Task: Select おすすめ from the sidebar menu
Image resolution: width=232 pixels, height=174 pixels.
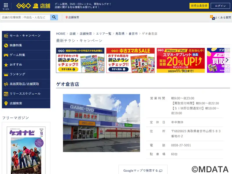Action: pyautogui.click(x=26, y=65)
